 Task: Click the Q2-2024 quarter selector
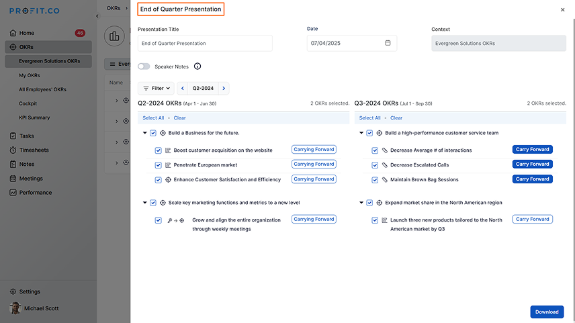coord(203,89)
